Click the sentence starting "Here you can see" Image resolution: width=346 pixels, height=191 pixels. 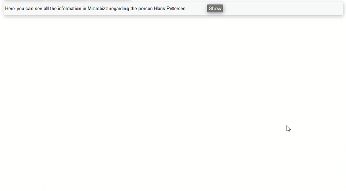pyautogui.click(x=96, y=9)
